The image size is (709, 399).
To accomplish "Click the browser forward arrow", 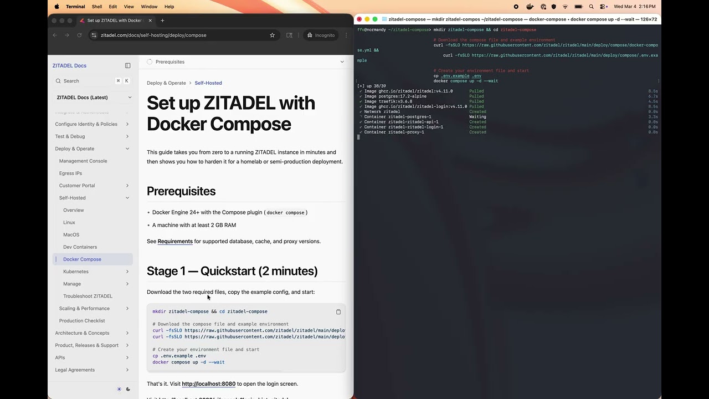I will coord(67,35).
